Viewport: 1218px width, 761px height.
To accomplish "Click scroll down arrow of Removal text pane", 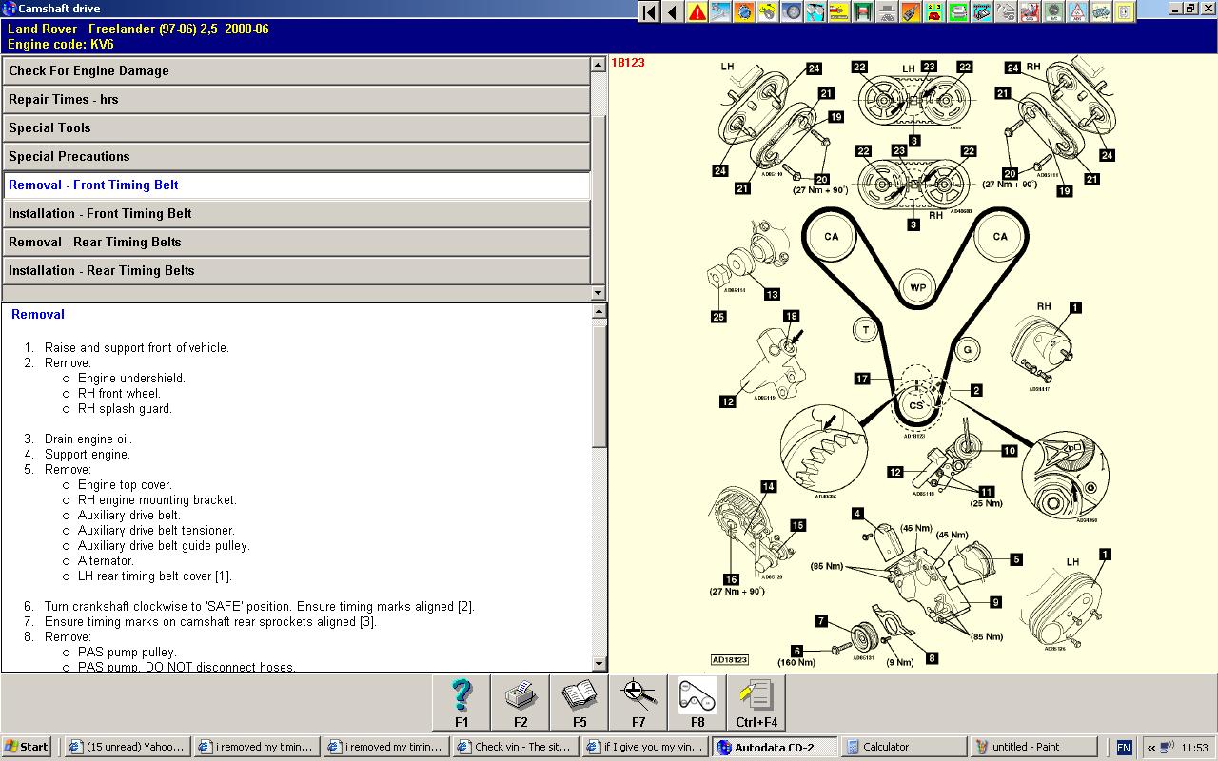I will [599, 664].
